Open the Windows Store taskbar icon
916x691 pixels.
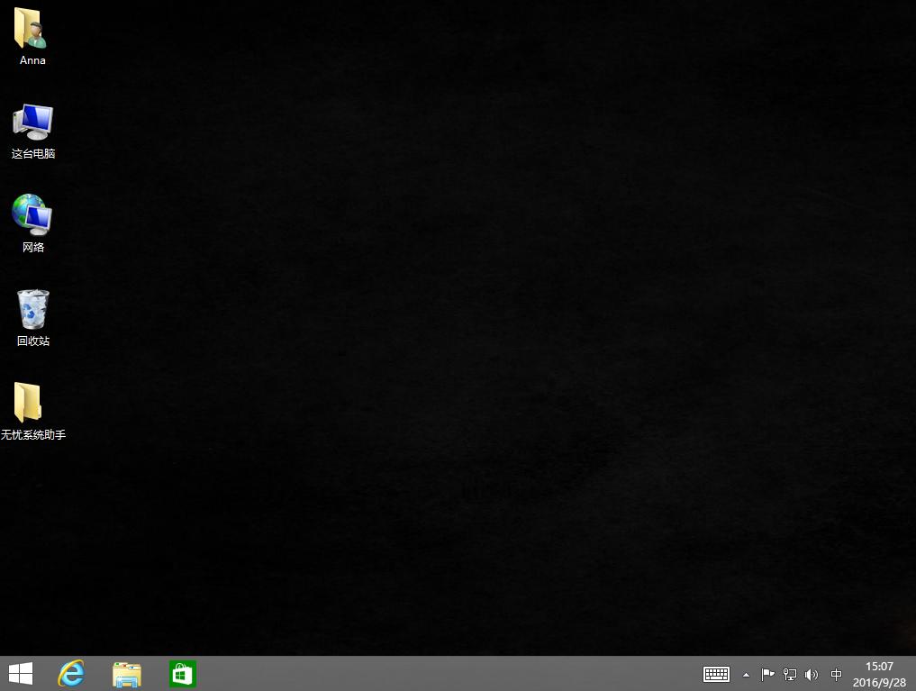183,673
